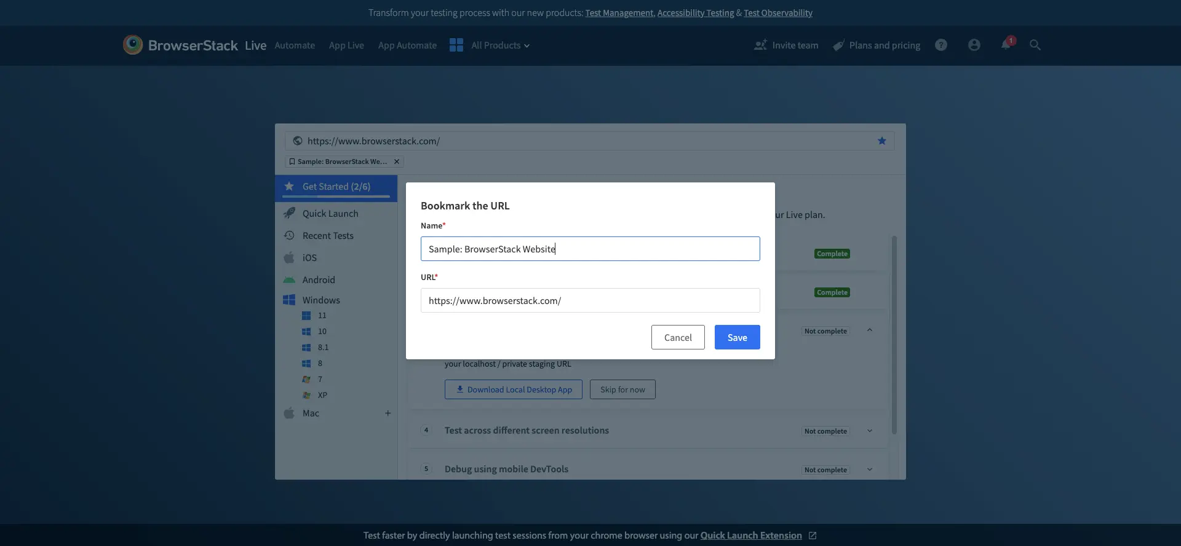1181x546 pixels.
Task: Expand the All Products dropdown
Action: (500, 45)
